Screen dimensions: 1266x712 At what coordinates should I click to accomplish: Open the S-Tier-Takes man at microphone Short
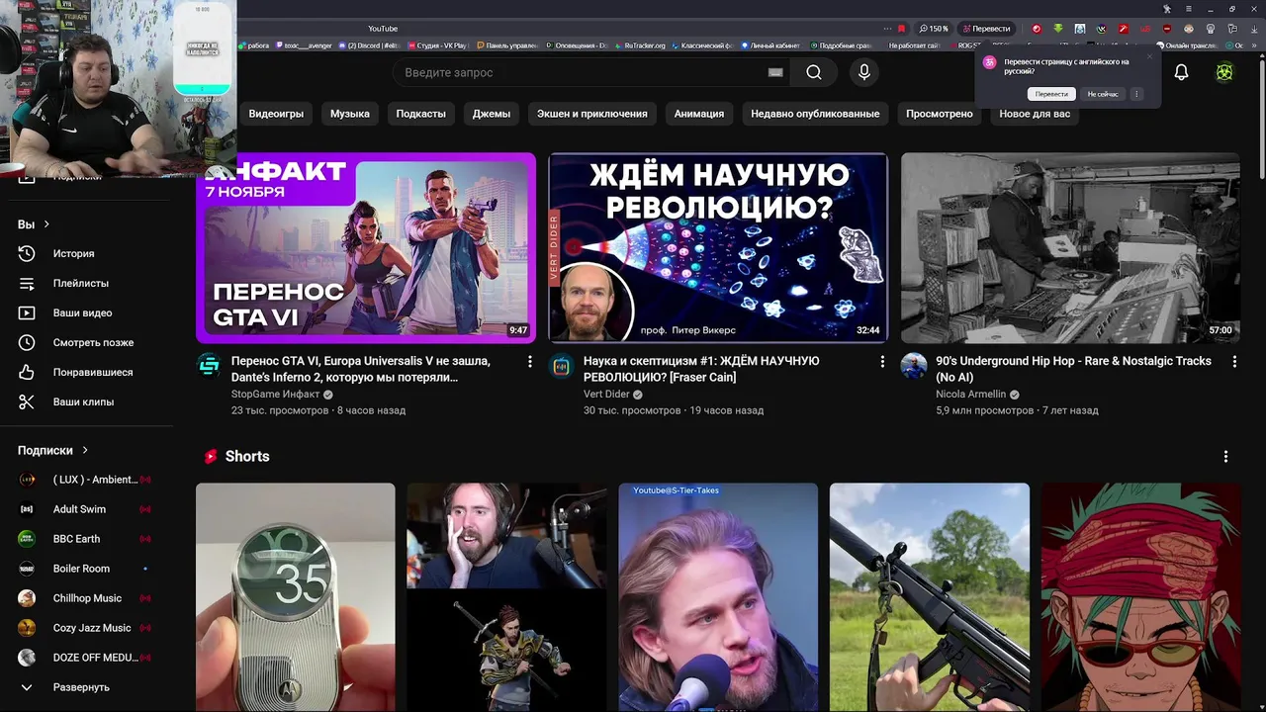click(x=718, y=597)
